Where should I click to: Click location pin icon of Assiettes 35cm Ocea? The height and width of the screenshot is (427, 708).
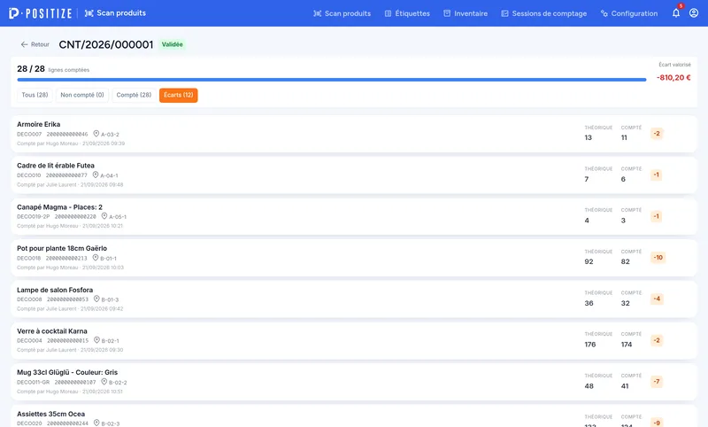coord(96,423)
